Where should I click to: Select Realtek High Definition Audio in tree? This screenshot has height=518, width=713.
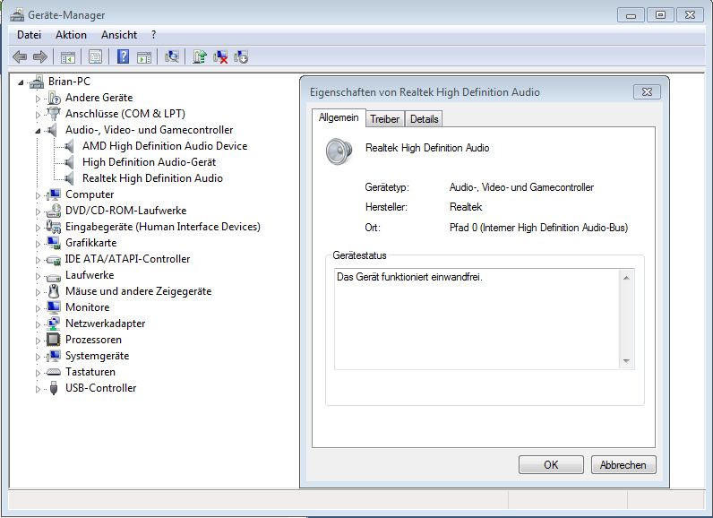click(x=152, y=178)
